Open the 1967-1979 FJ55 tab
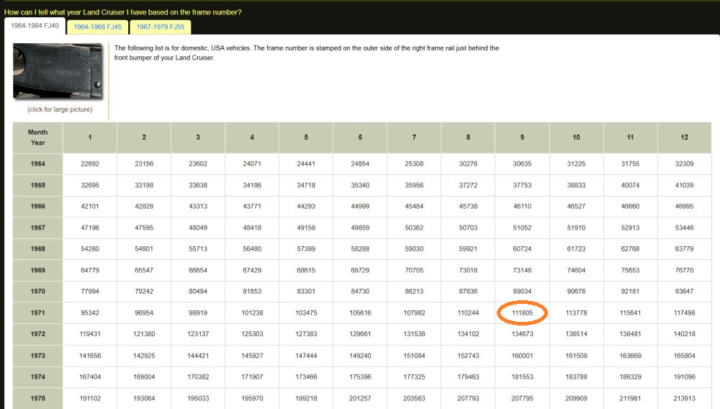The height and width of the screenshot is (409, 720). click(161, 27)
